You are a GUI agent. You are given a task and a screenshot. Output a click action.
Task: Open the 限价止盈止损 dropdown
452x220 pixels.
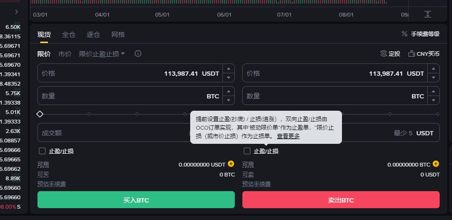pos(102,54)
